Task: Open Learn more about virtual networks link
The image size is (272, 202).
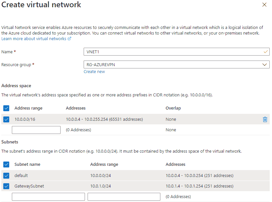Action: (x=34, y=38)
